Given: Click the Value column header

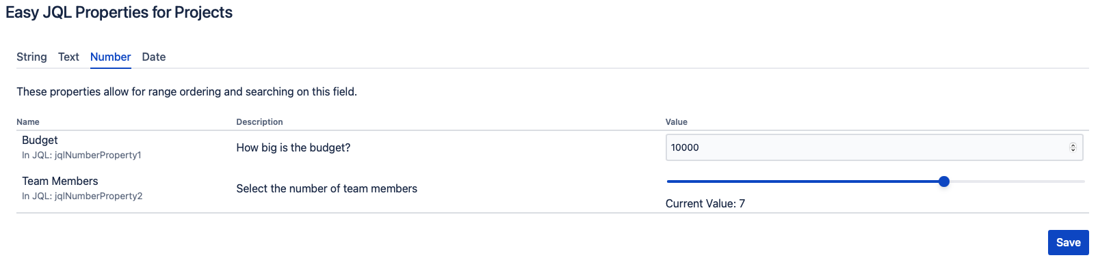Looking at the screenshot, I should (677, 122).
